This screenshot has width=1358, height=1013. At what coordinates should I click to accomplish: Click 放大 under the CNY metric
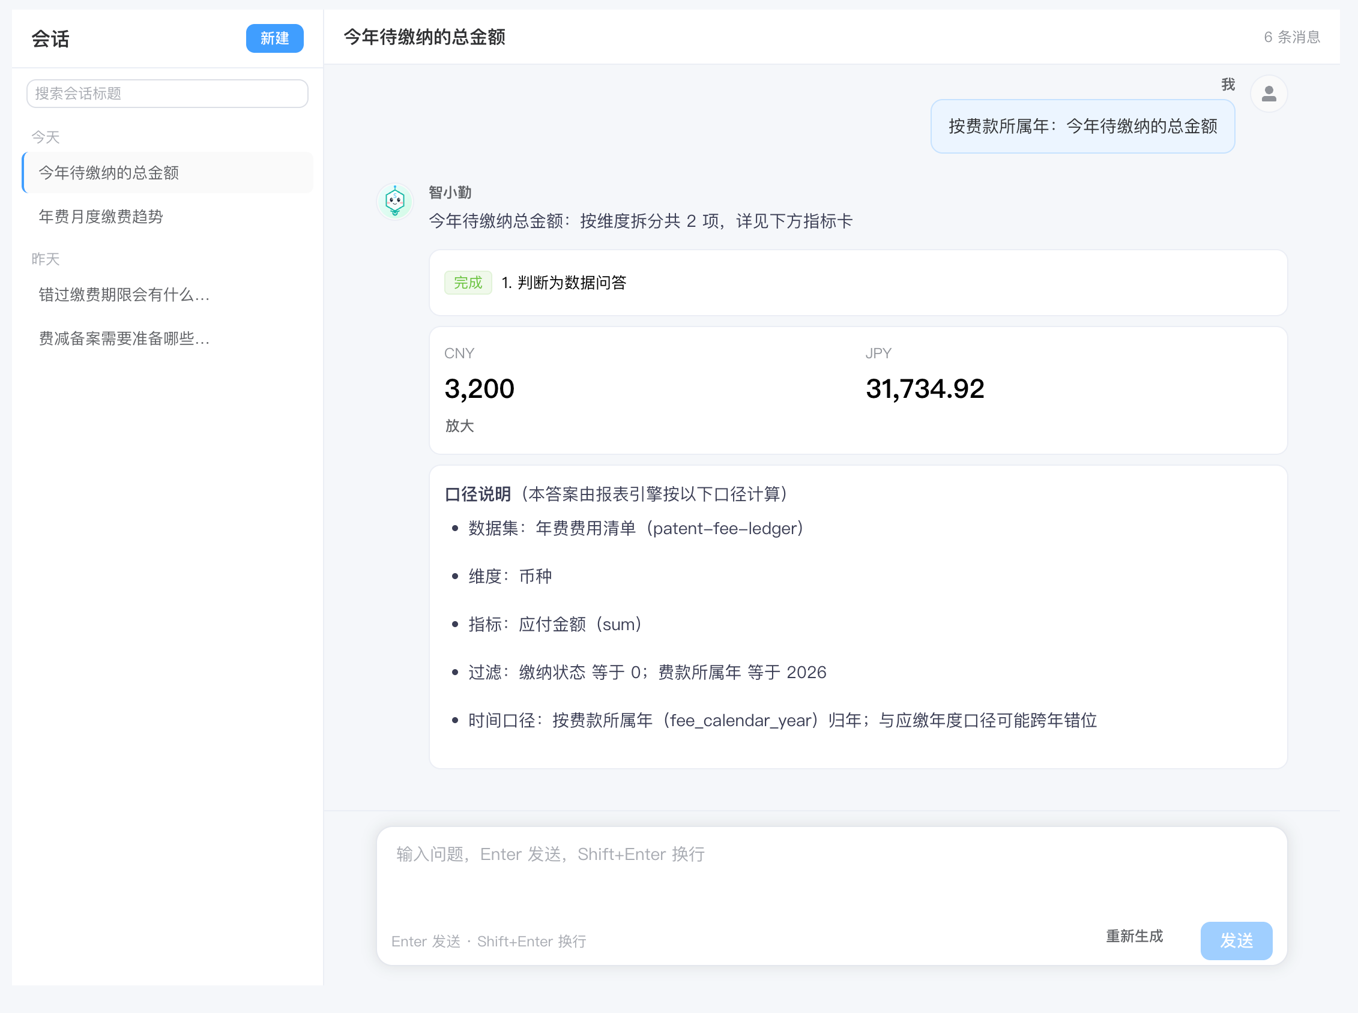coord(459,425)
